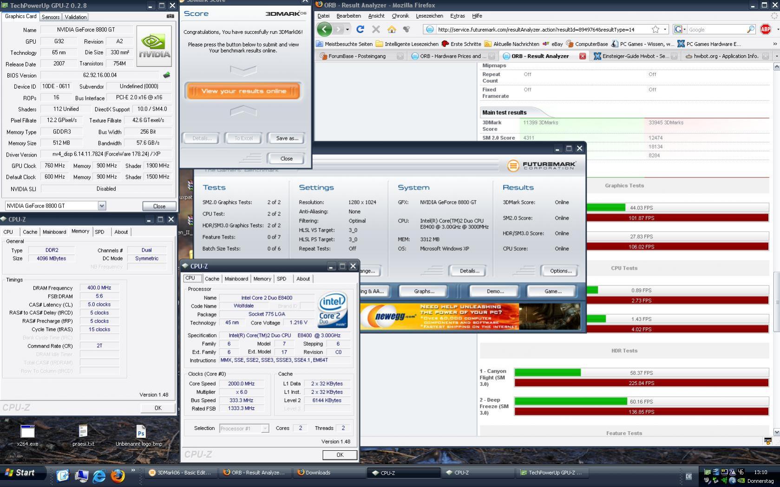Open the back/forward history dropdown arrow
Image resolution: width=780 pixels, height=487 pixels.
tap(347, 29)
